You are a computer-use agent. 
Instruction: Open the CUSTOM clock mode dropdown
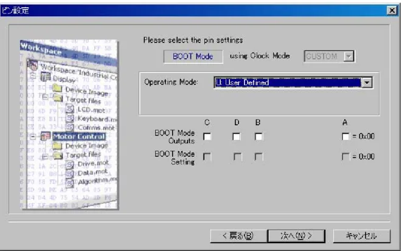[329, 56]
